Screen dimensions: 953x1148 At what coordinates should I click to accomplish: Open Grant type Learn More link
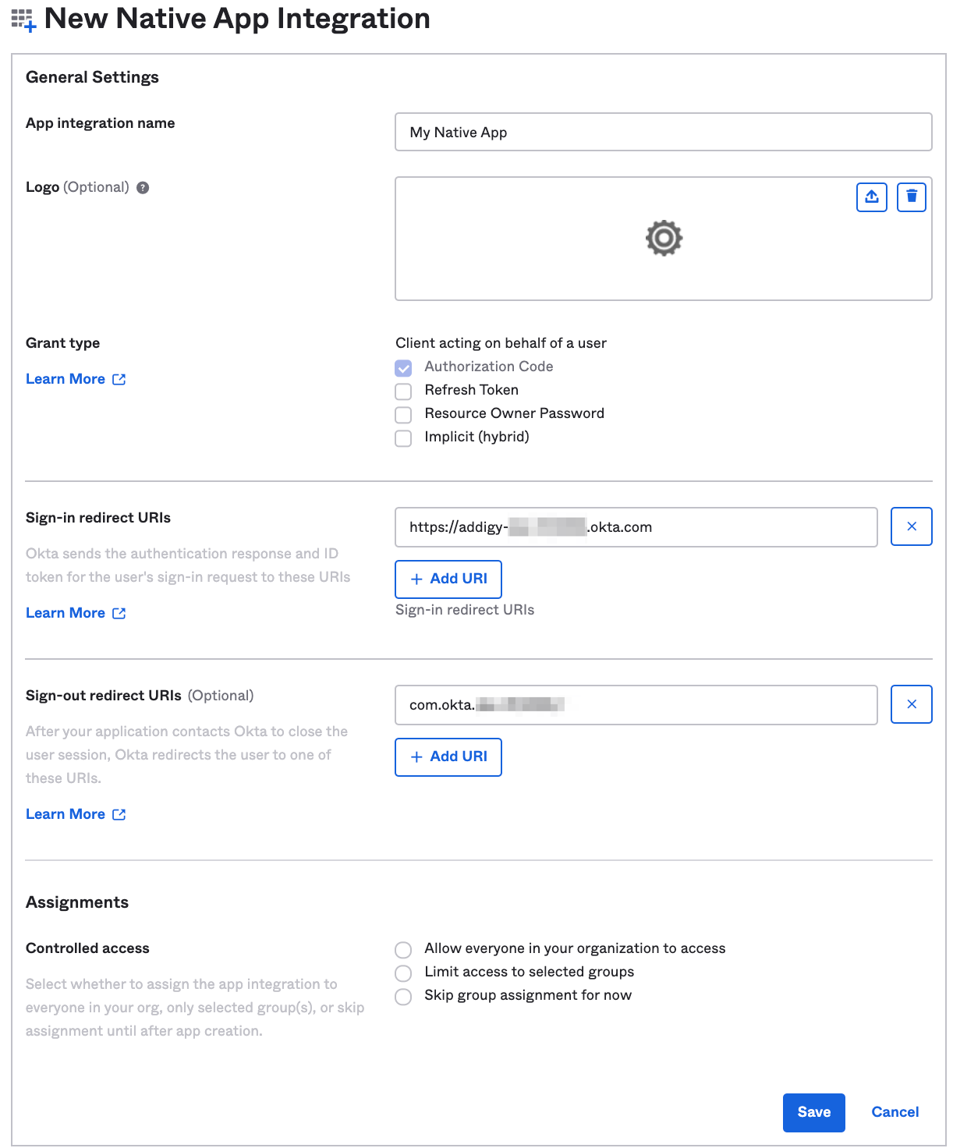point(76,379)
